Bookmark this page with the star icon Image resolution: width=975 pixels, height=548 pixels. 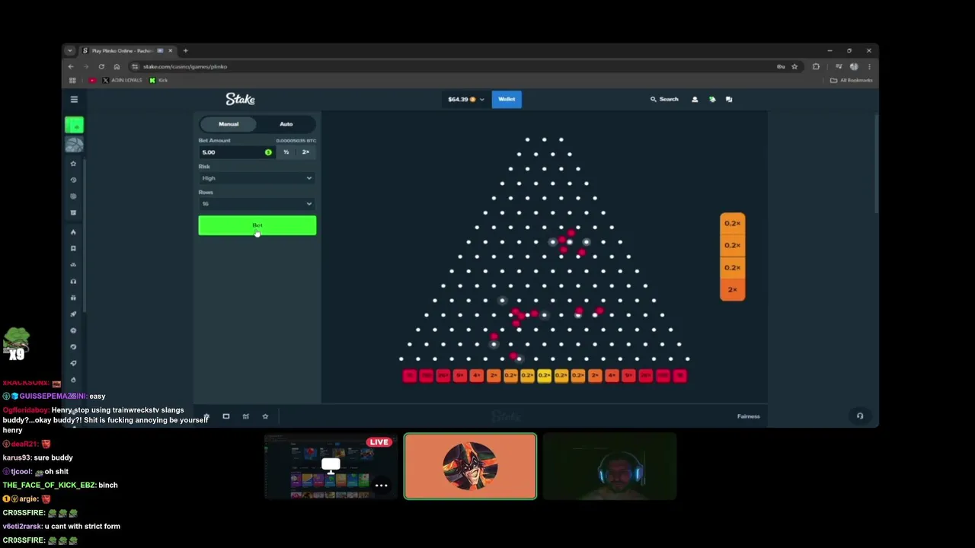click(794, 66)
